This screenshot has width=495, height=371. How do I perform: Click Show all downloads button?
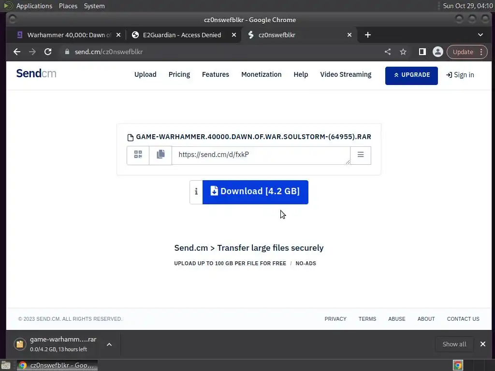pyautogui.click(x=454, y=344)
